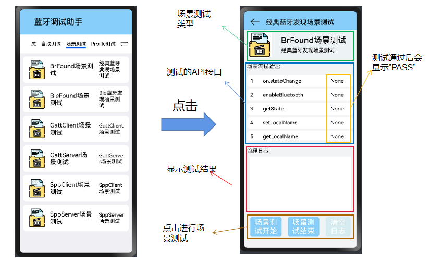Click the BleFound场景测试 folder icon

[x=36, y=99]
